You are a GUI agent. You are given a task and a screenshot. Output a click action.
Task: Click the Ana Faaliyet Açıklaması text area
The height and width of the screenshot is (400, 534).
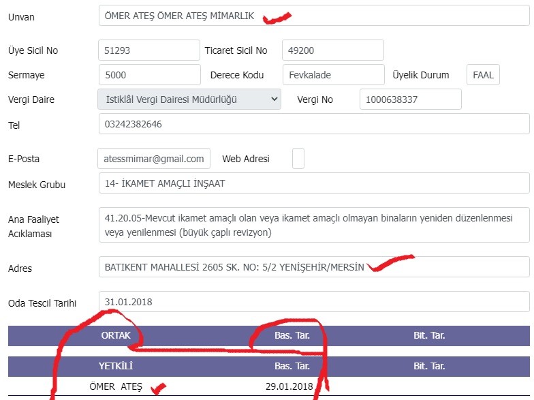[314, 225]
